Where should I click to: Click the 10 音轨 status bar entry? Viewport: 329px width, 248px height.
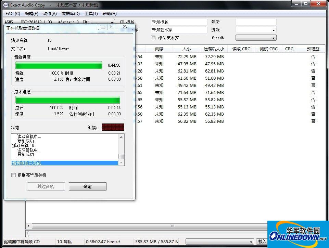(64, 242)
